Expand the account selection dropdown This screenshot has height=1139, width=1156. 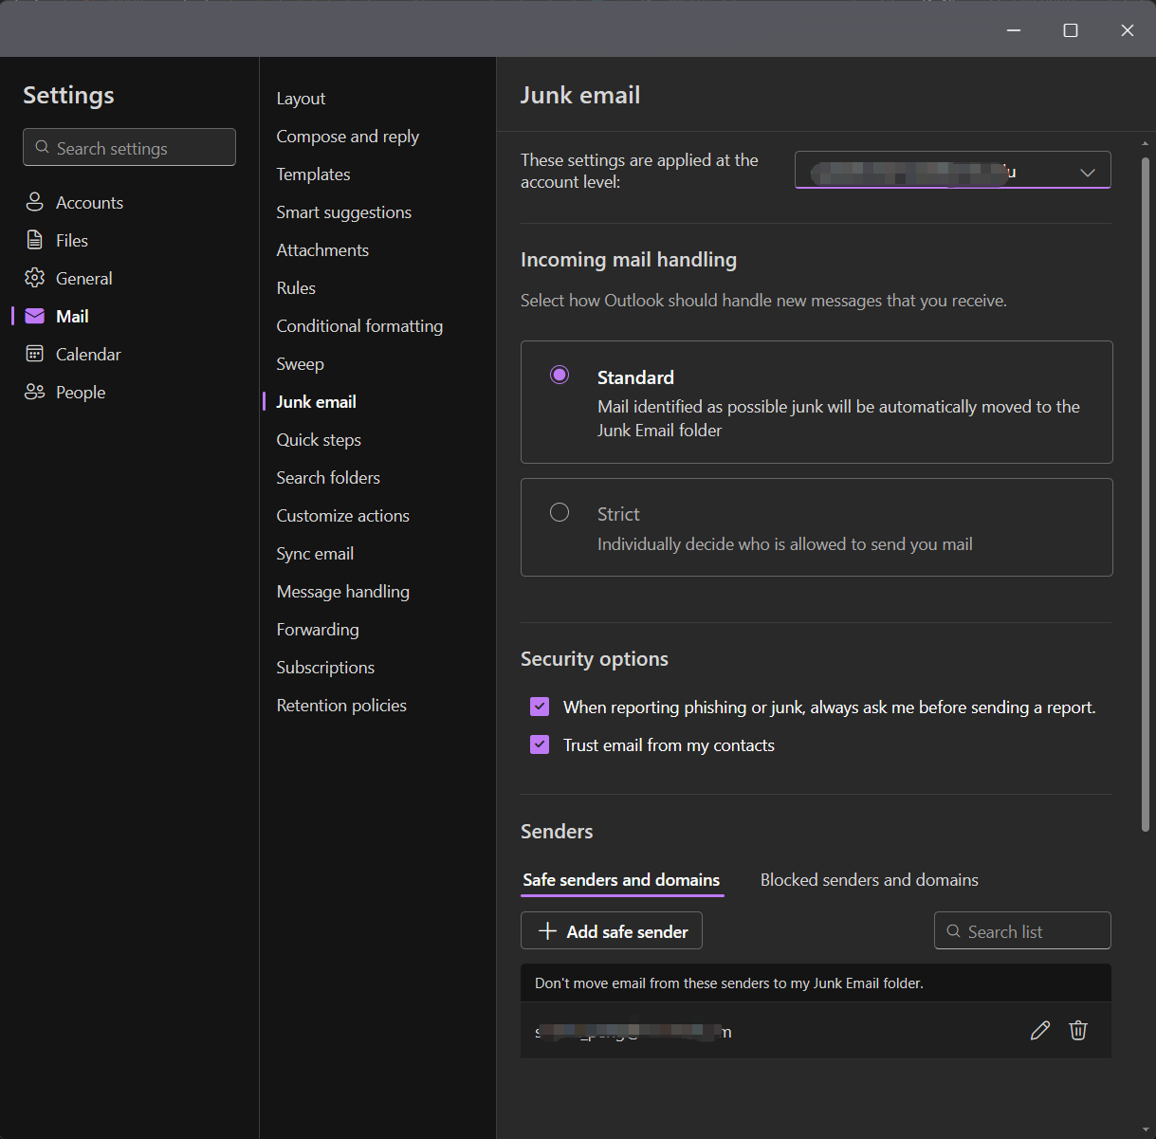pos(1087,172)
